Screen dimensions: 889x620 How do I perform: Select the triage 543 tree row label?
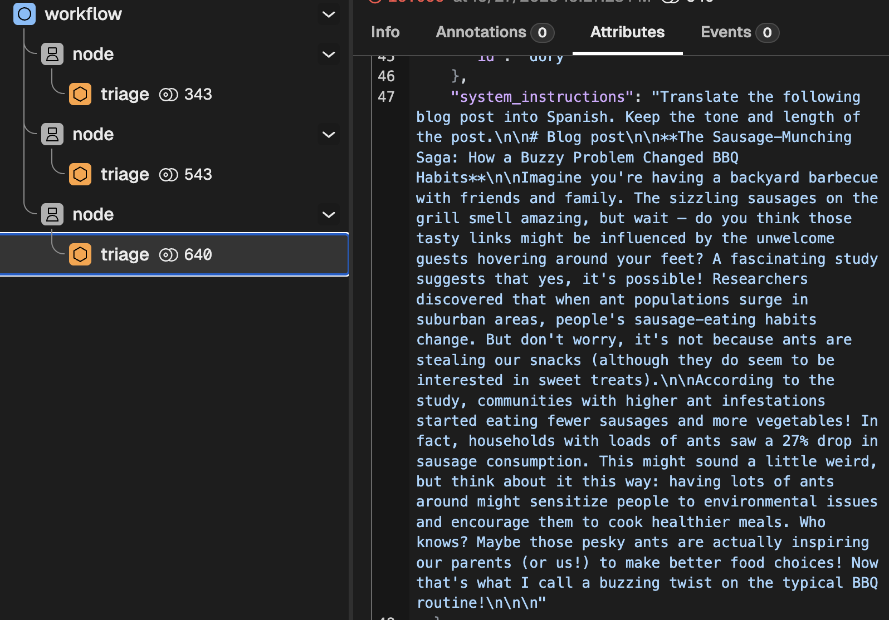point(125,175)
